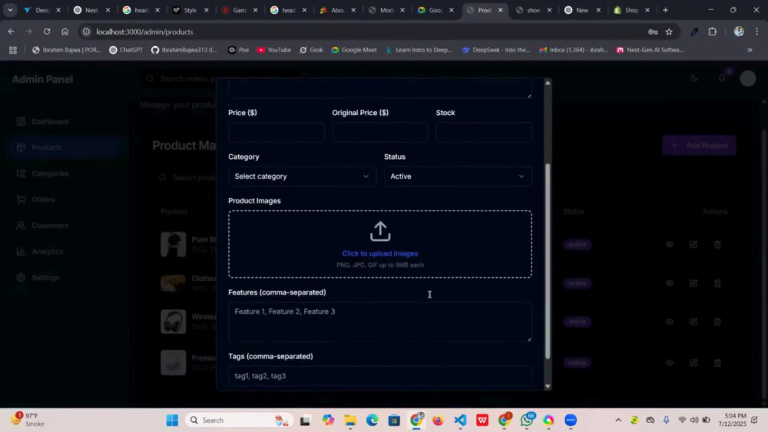Click the upload arrow icon in Product Images

point(380,232)
